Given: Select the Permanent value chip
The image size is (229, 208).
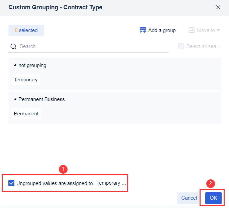Looking at the screenshot, I should click(26, 114).
